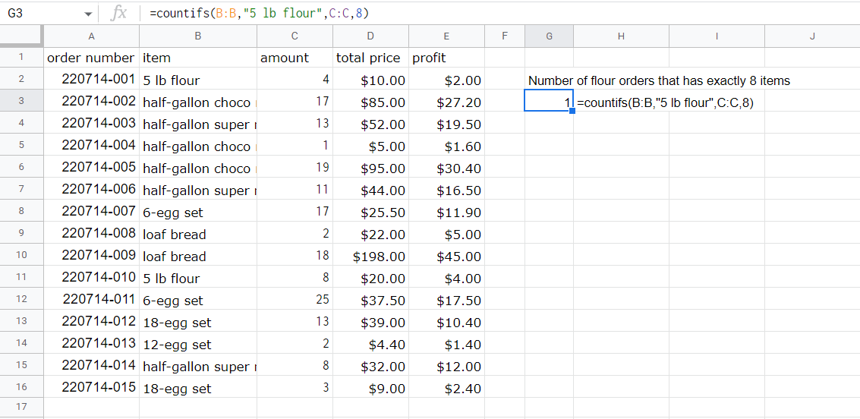The image size is (860, 419).
Task: Select cell with order 220714-015
Action: (91, 386)
